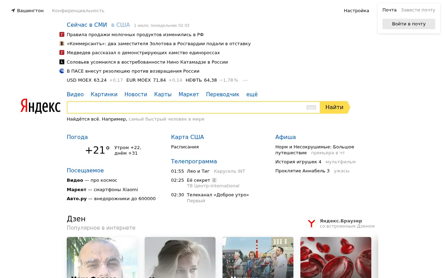Switch to the Видео tab above search
Image resolution: width=445 pixels, height=278 pixels.
coord(75,94)
